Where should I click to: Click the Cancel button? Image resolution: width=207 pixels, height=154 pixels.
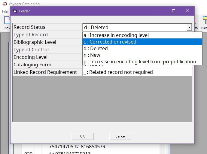pos(120,136)
